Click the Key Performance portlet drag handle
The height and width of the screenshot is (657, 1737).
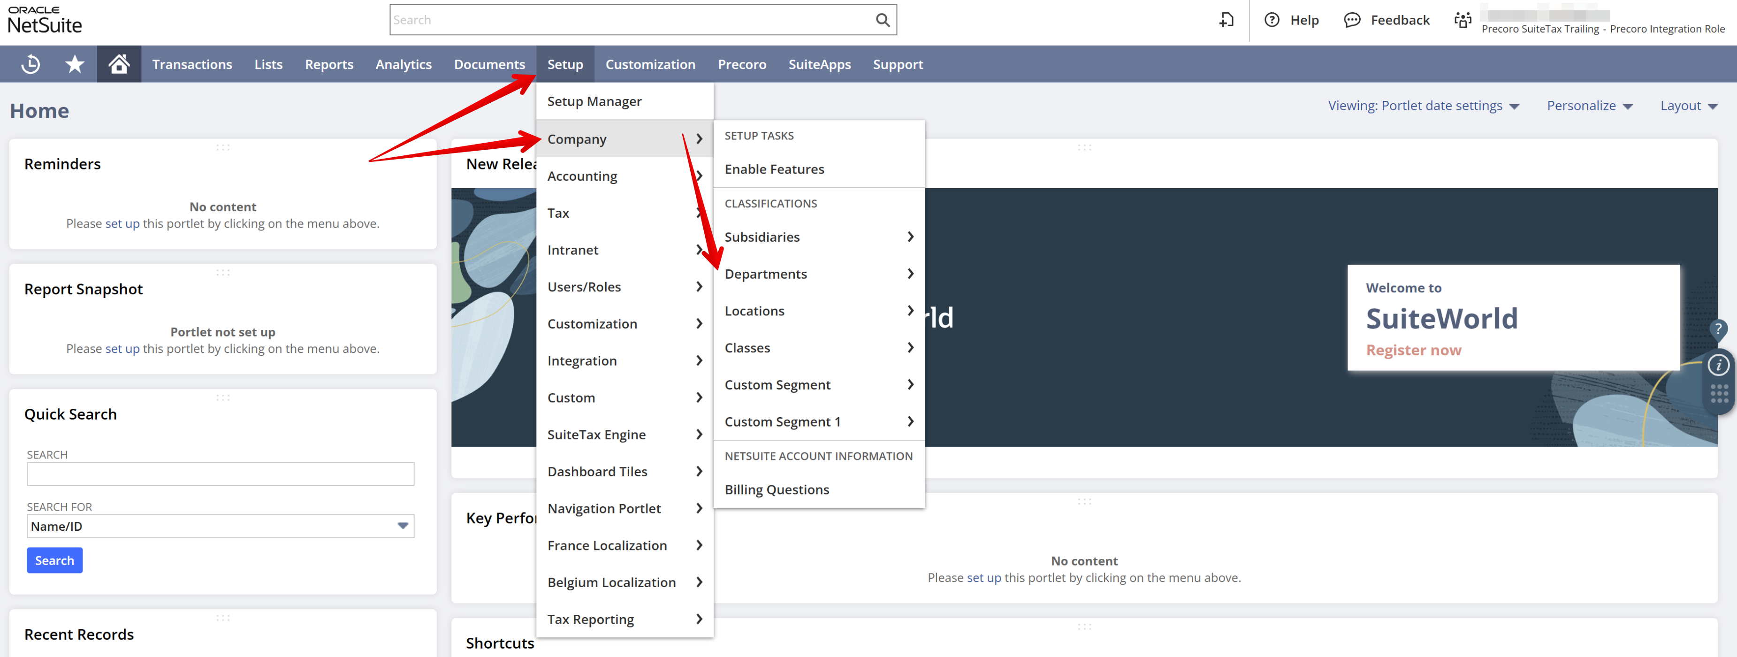1084,501
